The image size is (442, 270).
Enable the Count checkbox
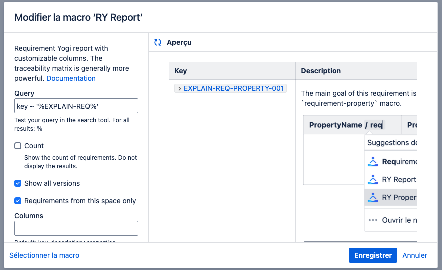18,146
